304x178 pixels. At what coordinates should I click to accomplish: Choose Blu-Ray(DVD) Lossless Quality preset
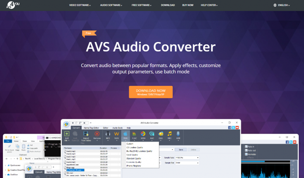[140, 151]
